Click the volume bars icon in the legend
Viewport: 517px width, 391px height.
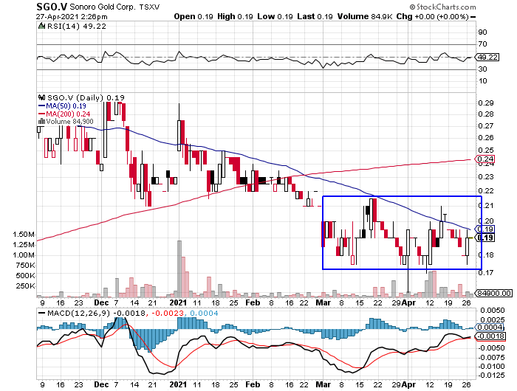pyautogui.click(x=42, y=122)
